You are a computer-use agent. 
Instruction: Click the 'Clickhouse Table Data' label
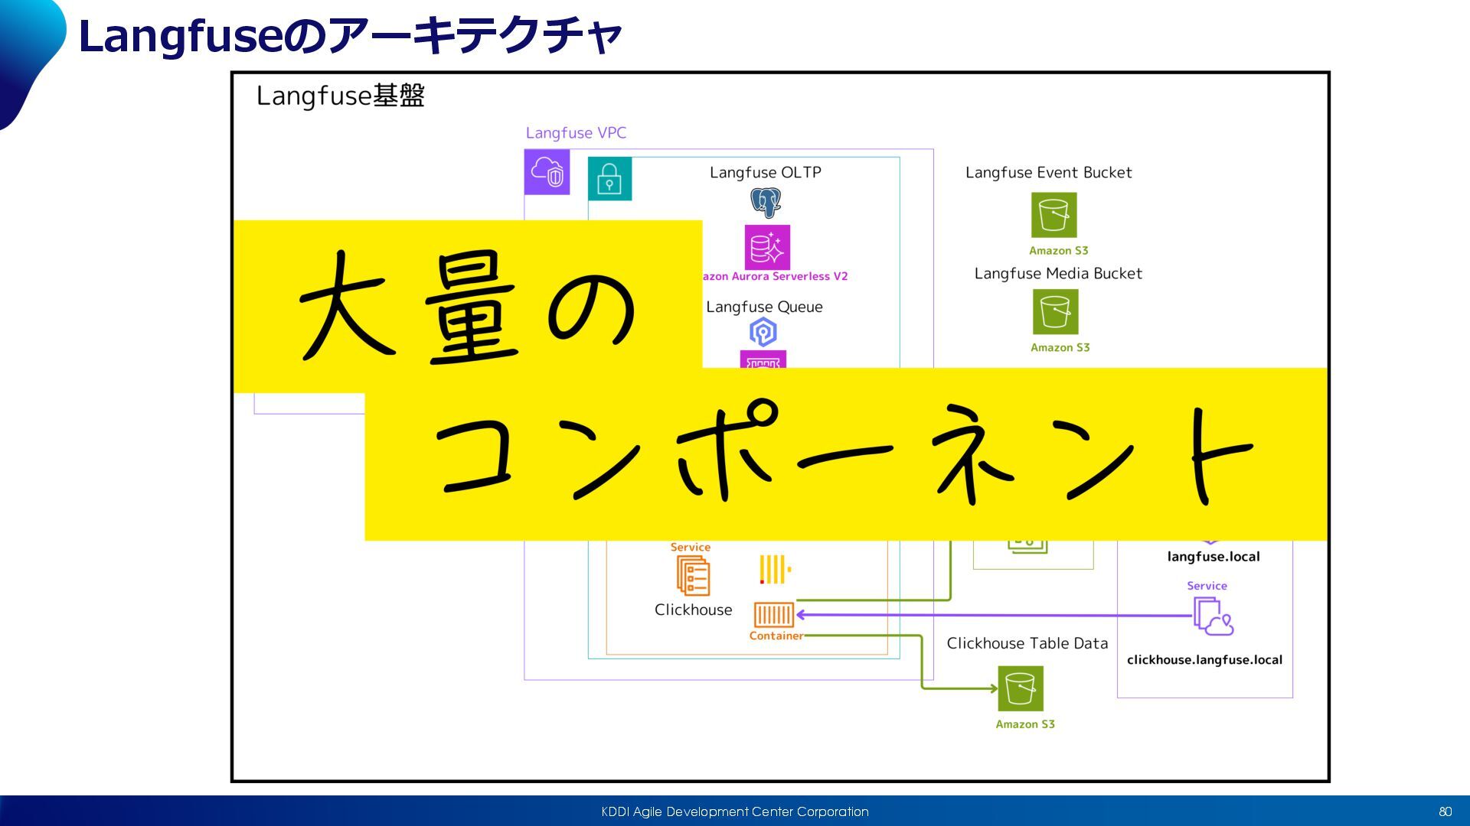(x=1027, y=643)
